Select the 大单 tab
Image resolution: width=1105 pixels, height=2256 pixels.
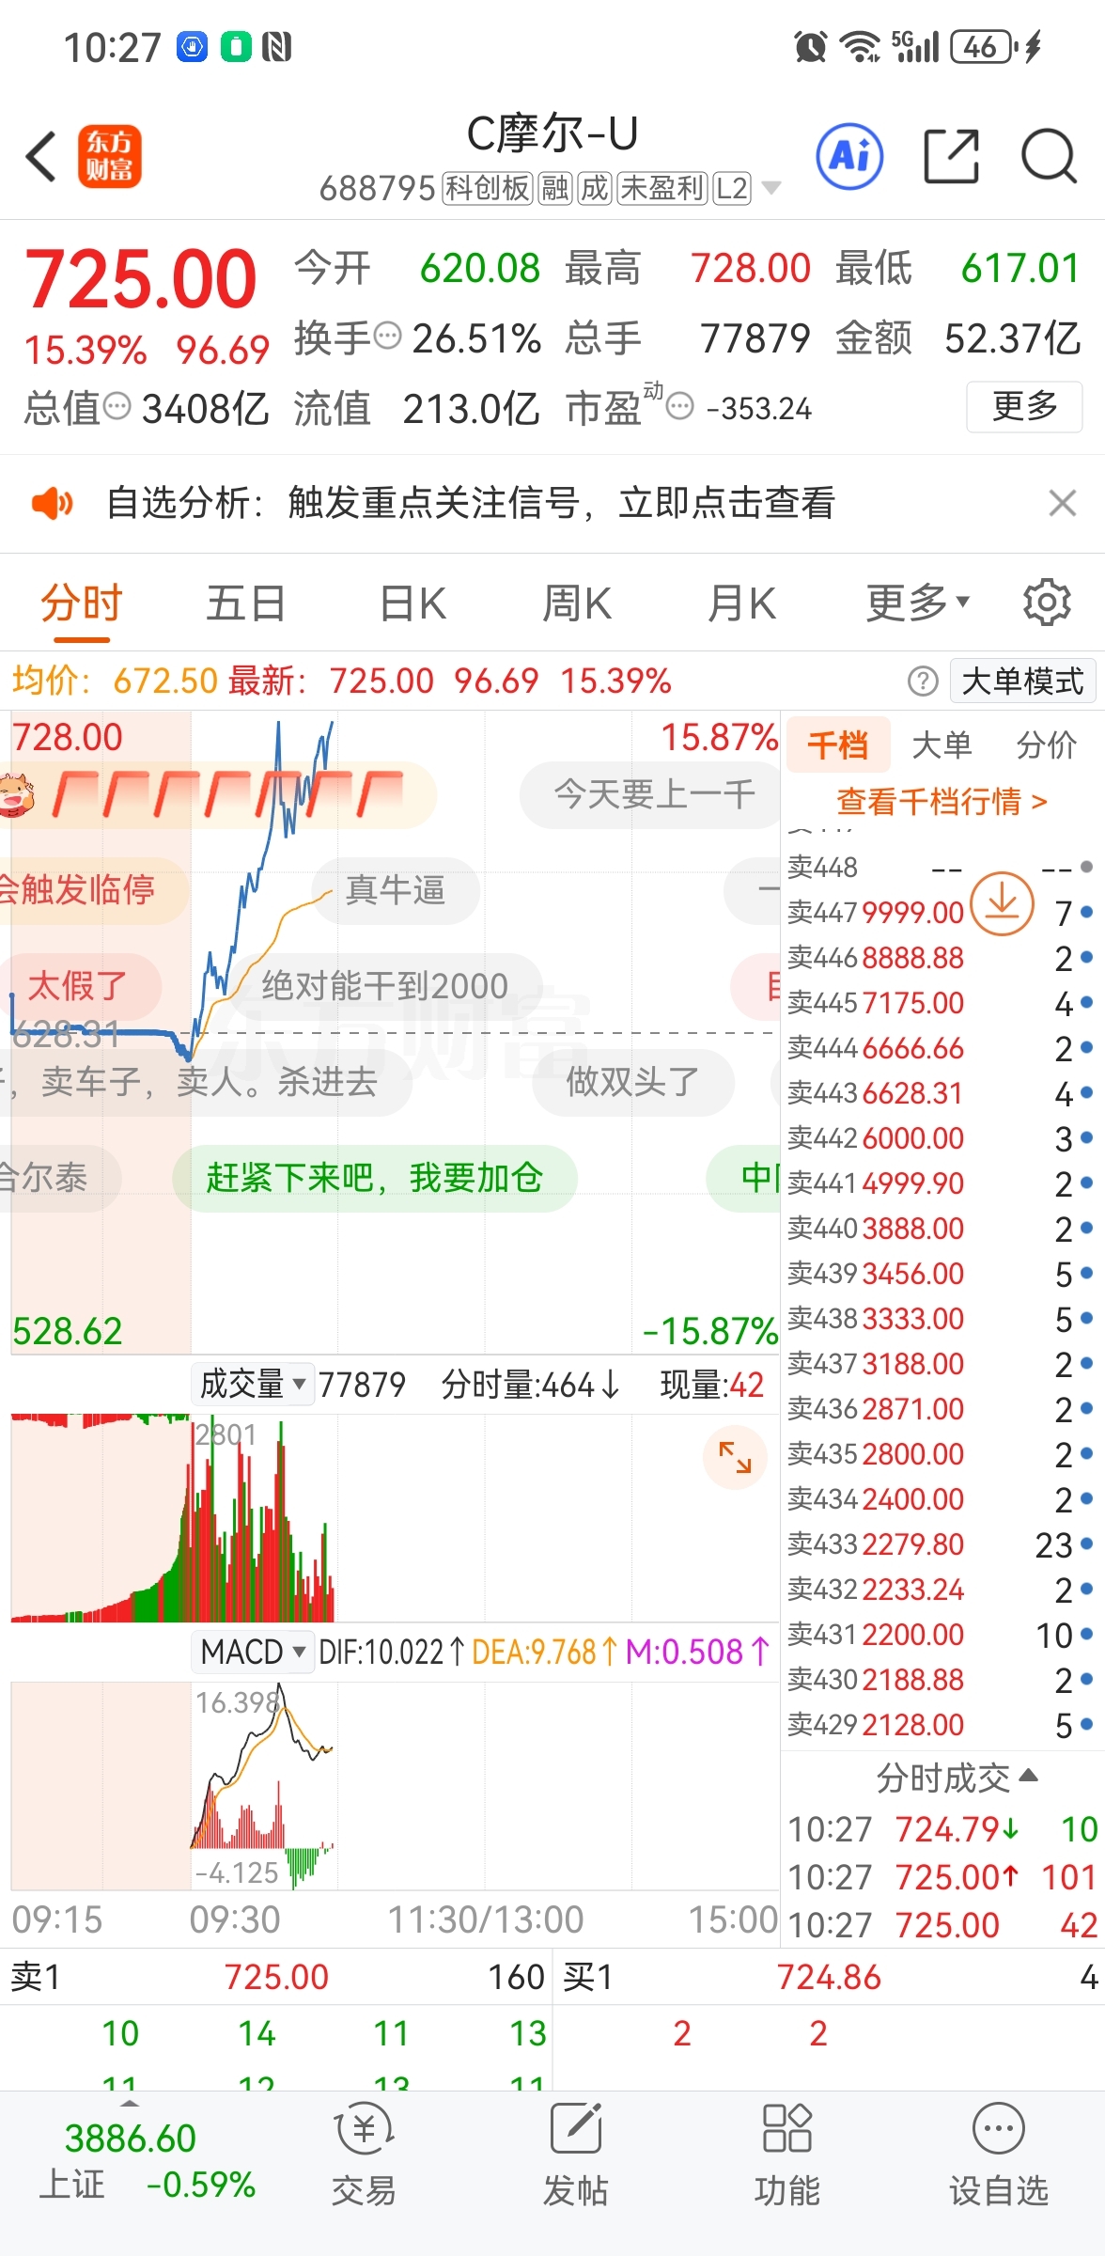(x=942, y=745)
